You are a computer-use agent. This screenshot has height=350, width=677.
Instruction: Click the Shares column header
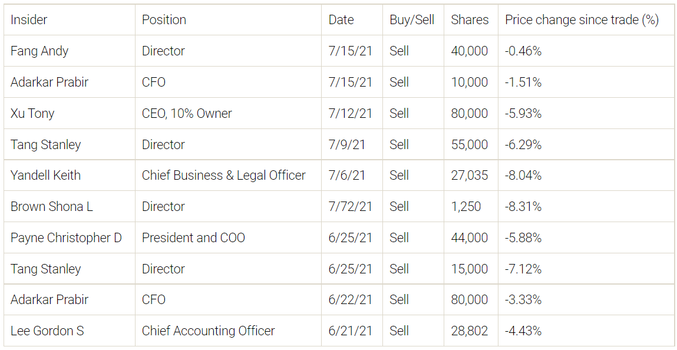[x=470, y=20]
